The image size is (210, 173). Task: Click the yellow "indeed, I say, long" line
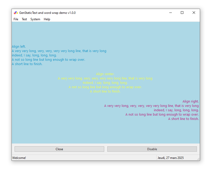[105, 83]
